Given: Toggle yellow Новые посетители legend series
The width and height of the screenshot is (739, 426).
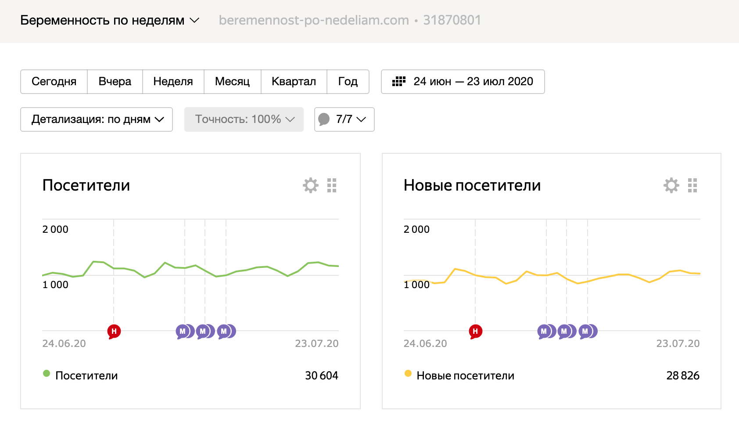Looking at the screenshot, I should pos(408,374).
